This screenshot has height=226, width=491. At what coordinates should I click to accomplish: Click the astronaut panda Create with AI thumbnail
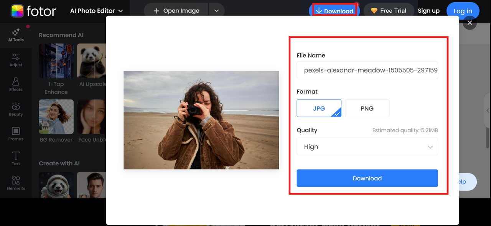tap(56, 185)
